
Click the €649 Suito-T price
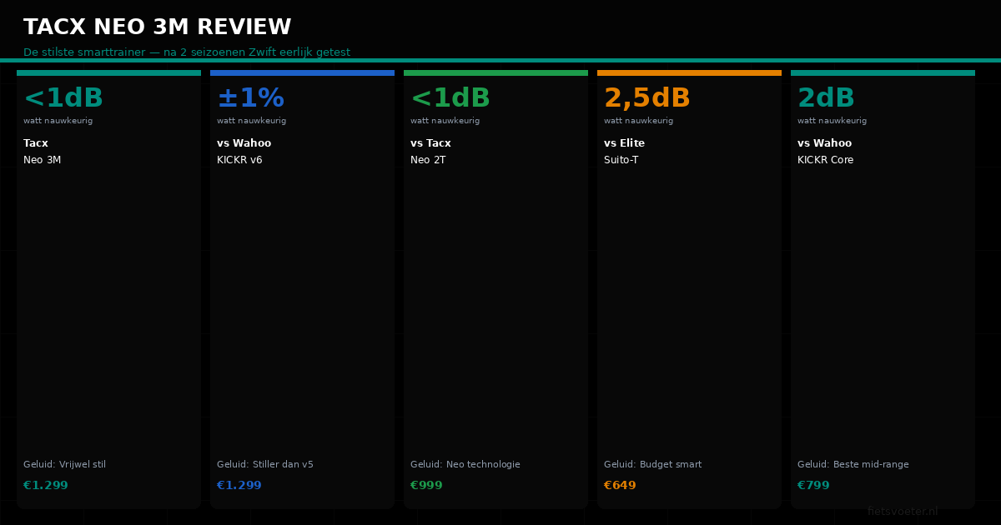(620, 486)
